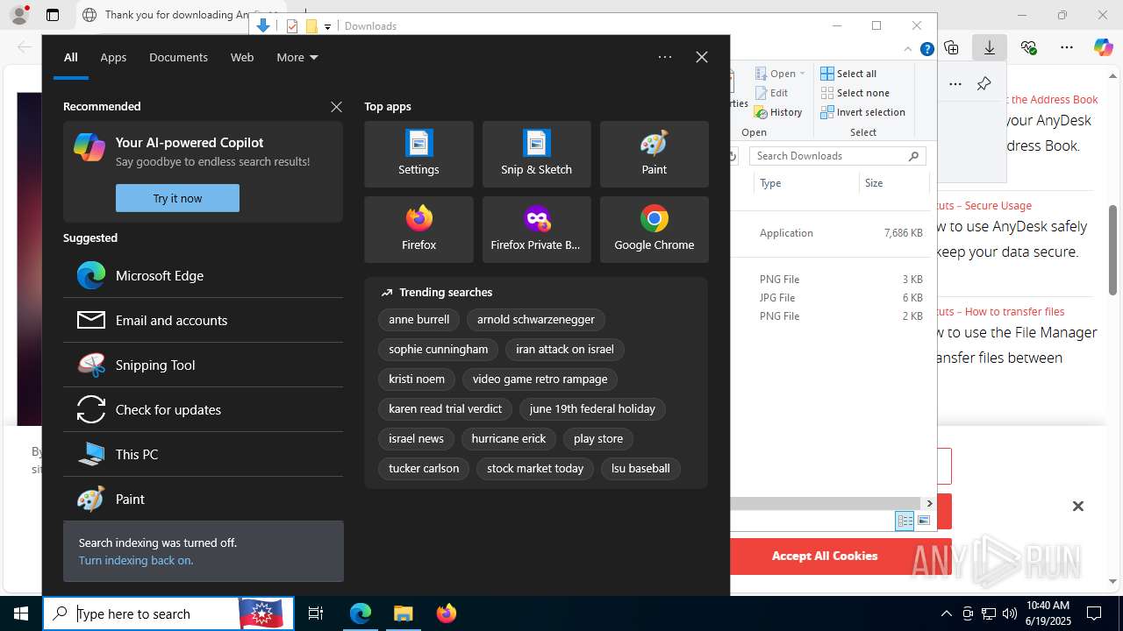
Task: Close the search panel
Action: click(x=702, y=57)
